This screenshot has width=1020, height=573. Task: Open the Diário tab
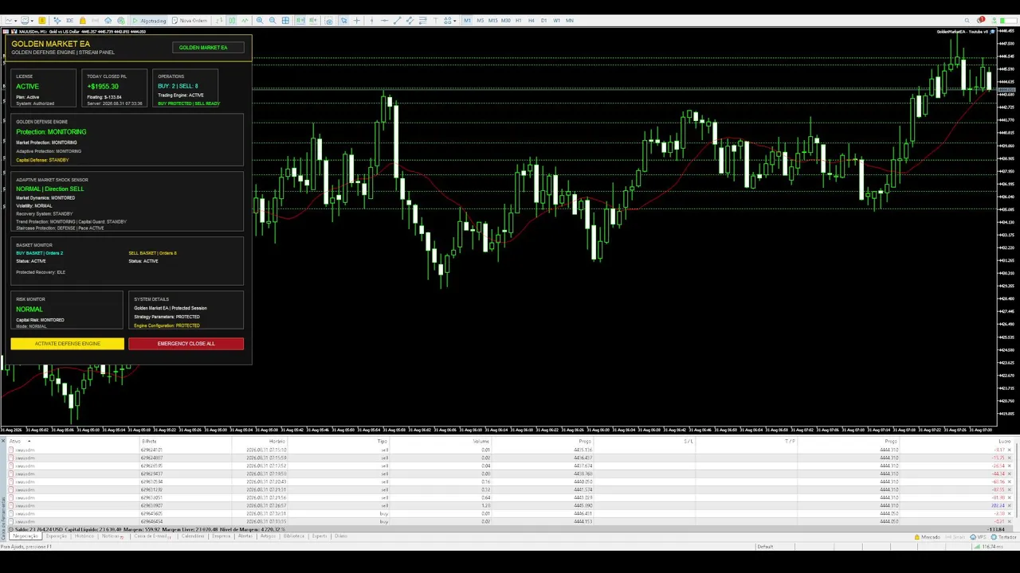340,536
